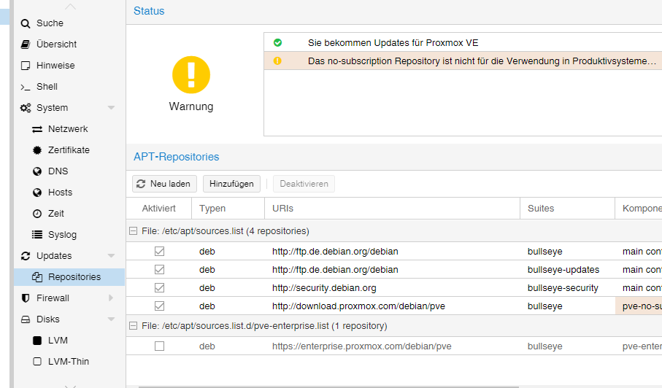This screenshot has width=662, height=388.
Task: Click the Suche magnifier icon
Action: tap(26, 23)
